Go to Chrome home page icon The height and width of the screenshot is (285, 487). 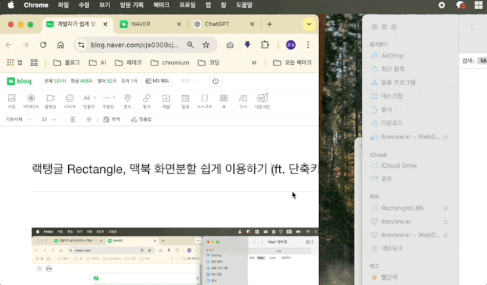pyautogui.click(x=60, y=45)
